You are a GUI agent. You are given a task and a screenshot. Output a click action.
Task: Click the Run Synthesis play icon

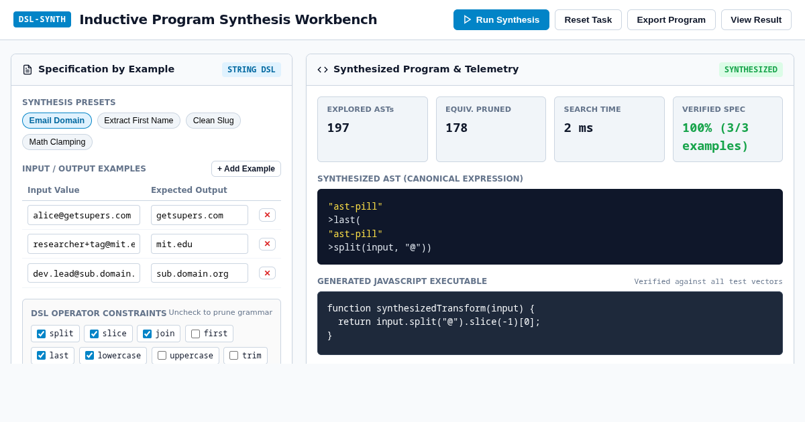coord(468,19)
